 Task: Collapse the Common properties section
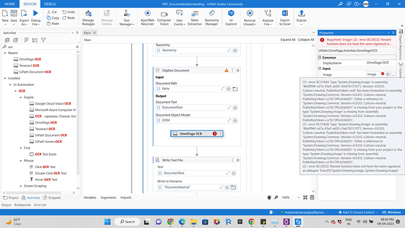(320, 58)
